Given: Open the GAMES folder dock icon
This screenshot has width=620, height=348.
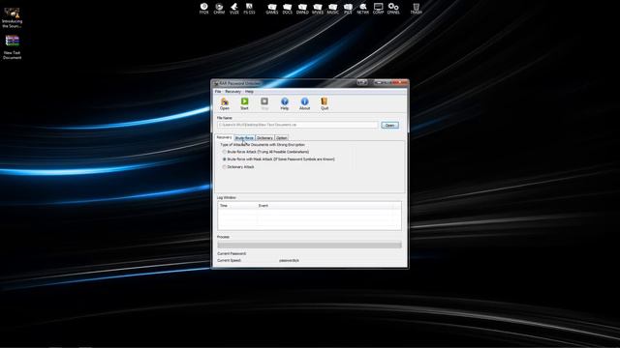Looking at the screenshot, I should pyautogui.click(x=272, y=9).
